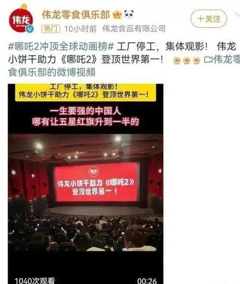This screenshot has height=284, width=240.
Task: Follow the account with +关注 button
Action: pyautogui.click(x=209, y=19)
